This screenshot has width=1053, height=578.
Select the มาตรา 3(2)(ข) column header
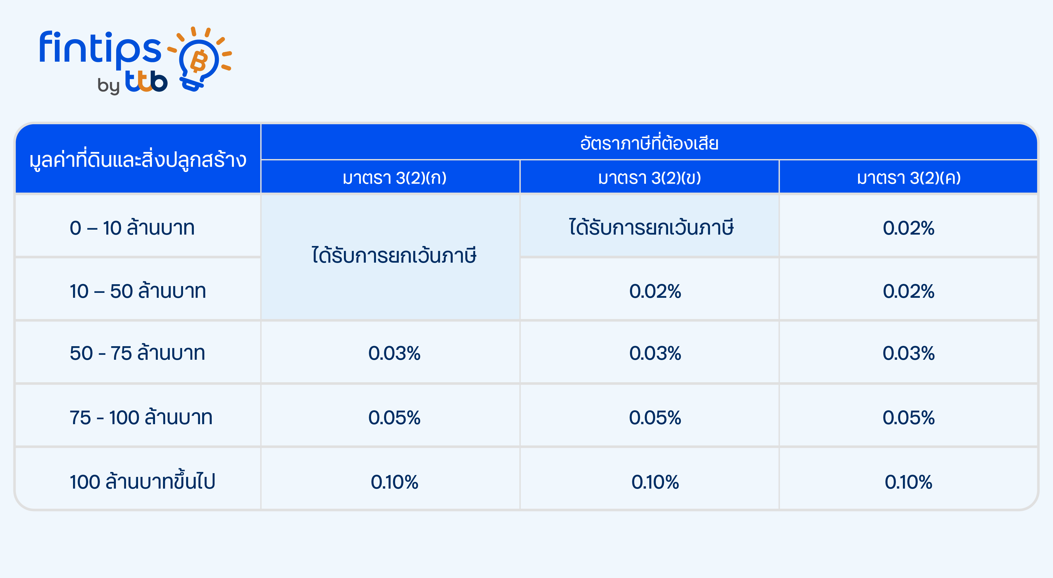tap(649, 177)
